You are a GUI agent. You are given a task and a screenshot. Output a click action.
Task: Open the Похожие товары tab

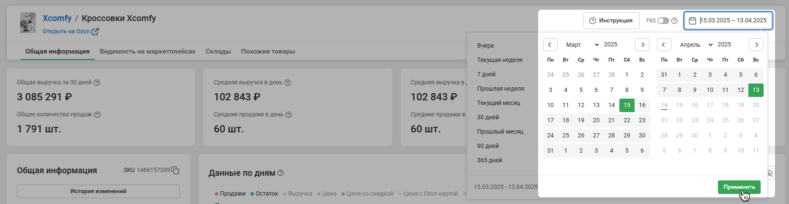[x=268, y=51]
